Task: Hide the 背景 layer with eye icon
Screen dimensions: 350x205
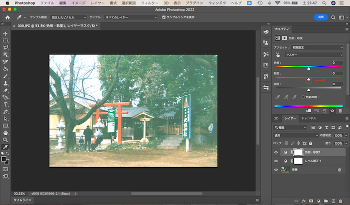Action: pos(276,170)
